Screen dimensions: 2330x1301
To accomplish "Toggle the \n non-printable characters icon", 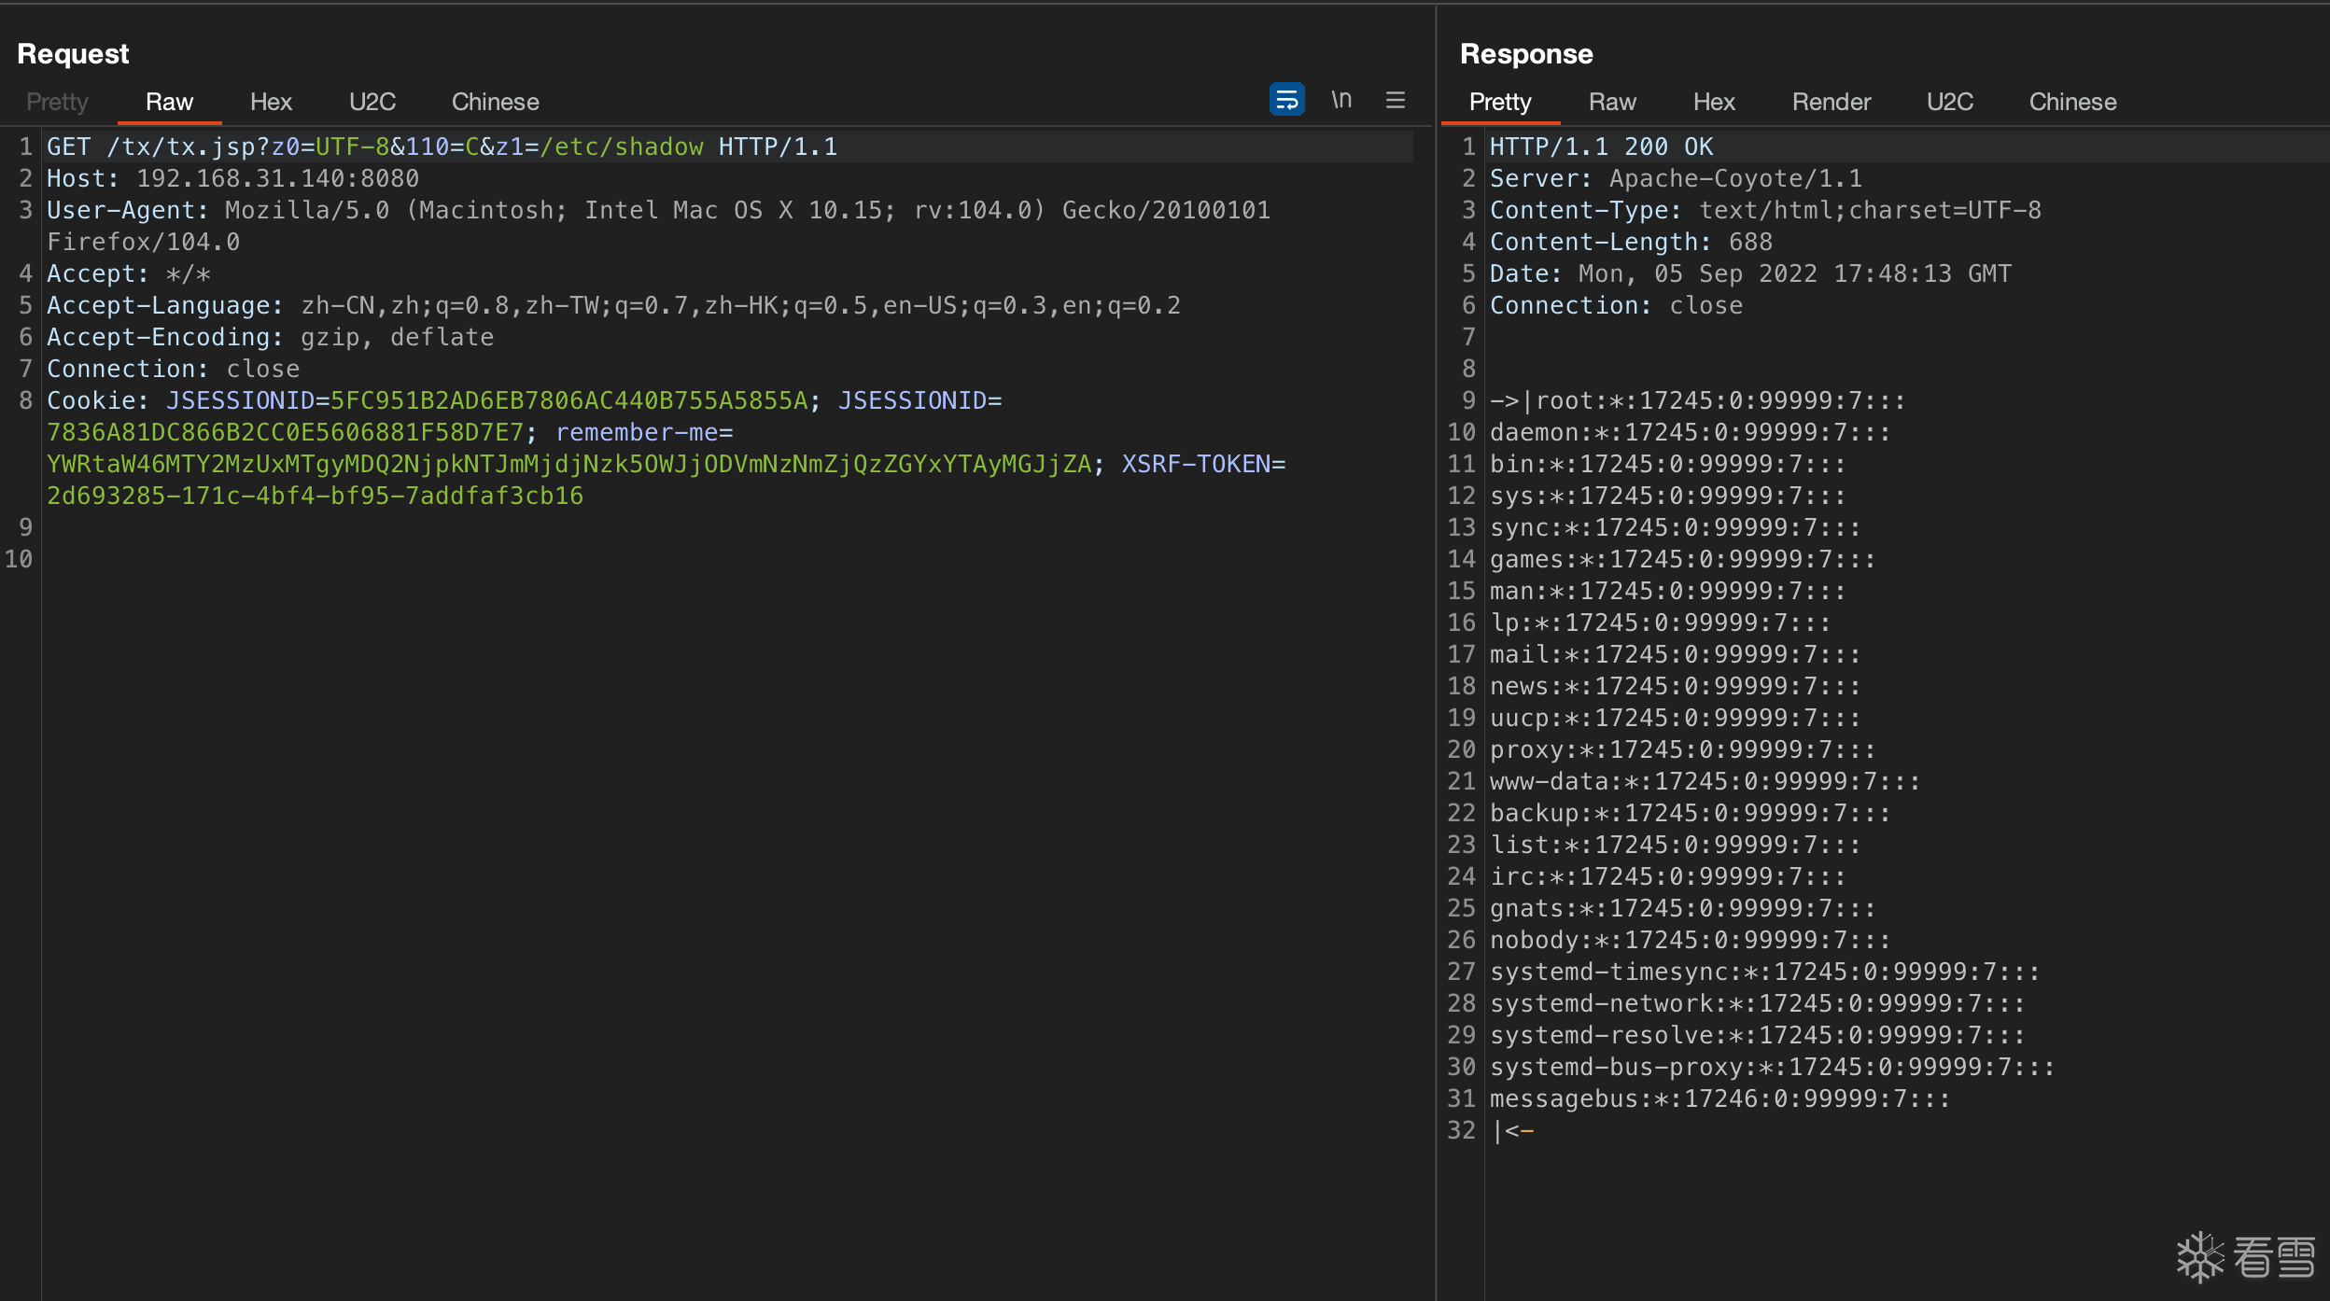I will click(x=1341, y=100).
